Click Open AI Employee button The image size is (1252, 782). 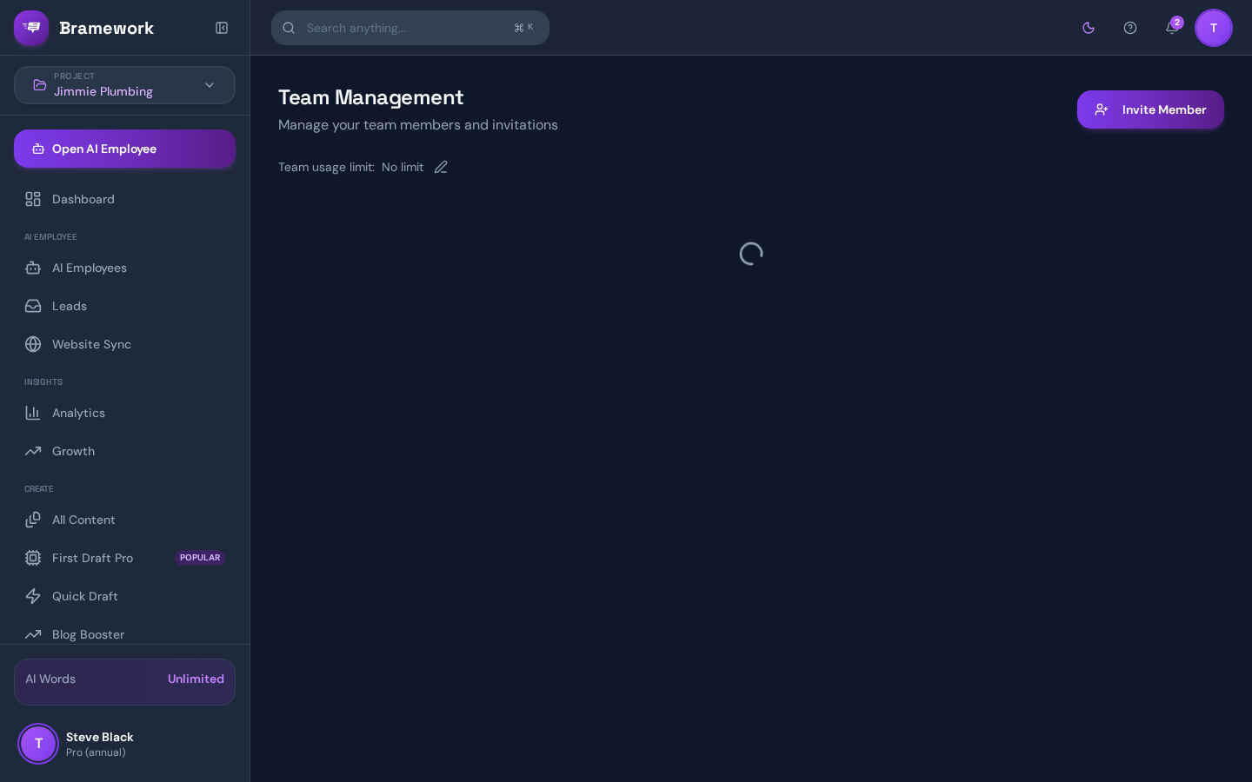coord(124,149)
